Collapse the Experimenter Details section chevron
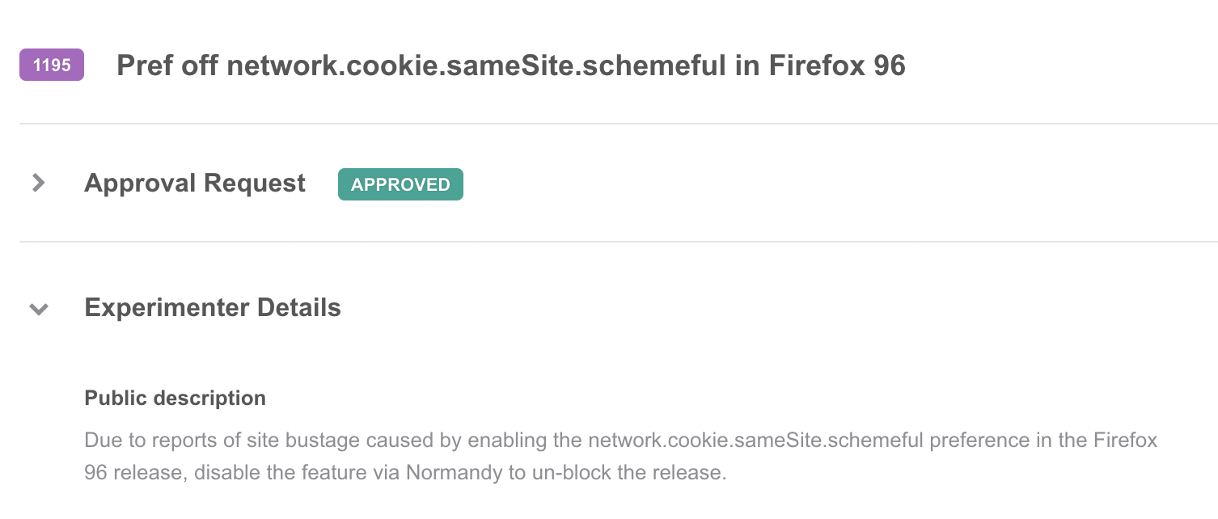Viewport: 1218px width, 519px height. click(x=38, y=309)
